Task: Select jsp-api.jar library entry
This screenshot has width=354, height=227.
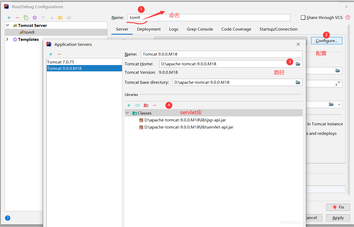Action: (x=185, y=120)
